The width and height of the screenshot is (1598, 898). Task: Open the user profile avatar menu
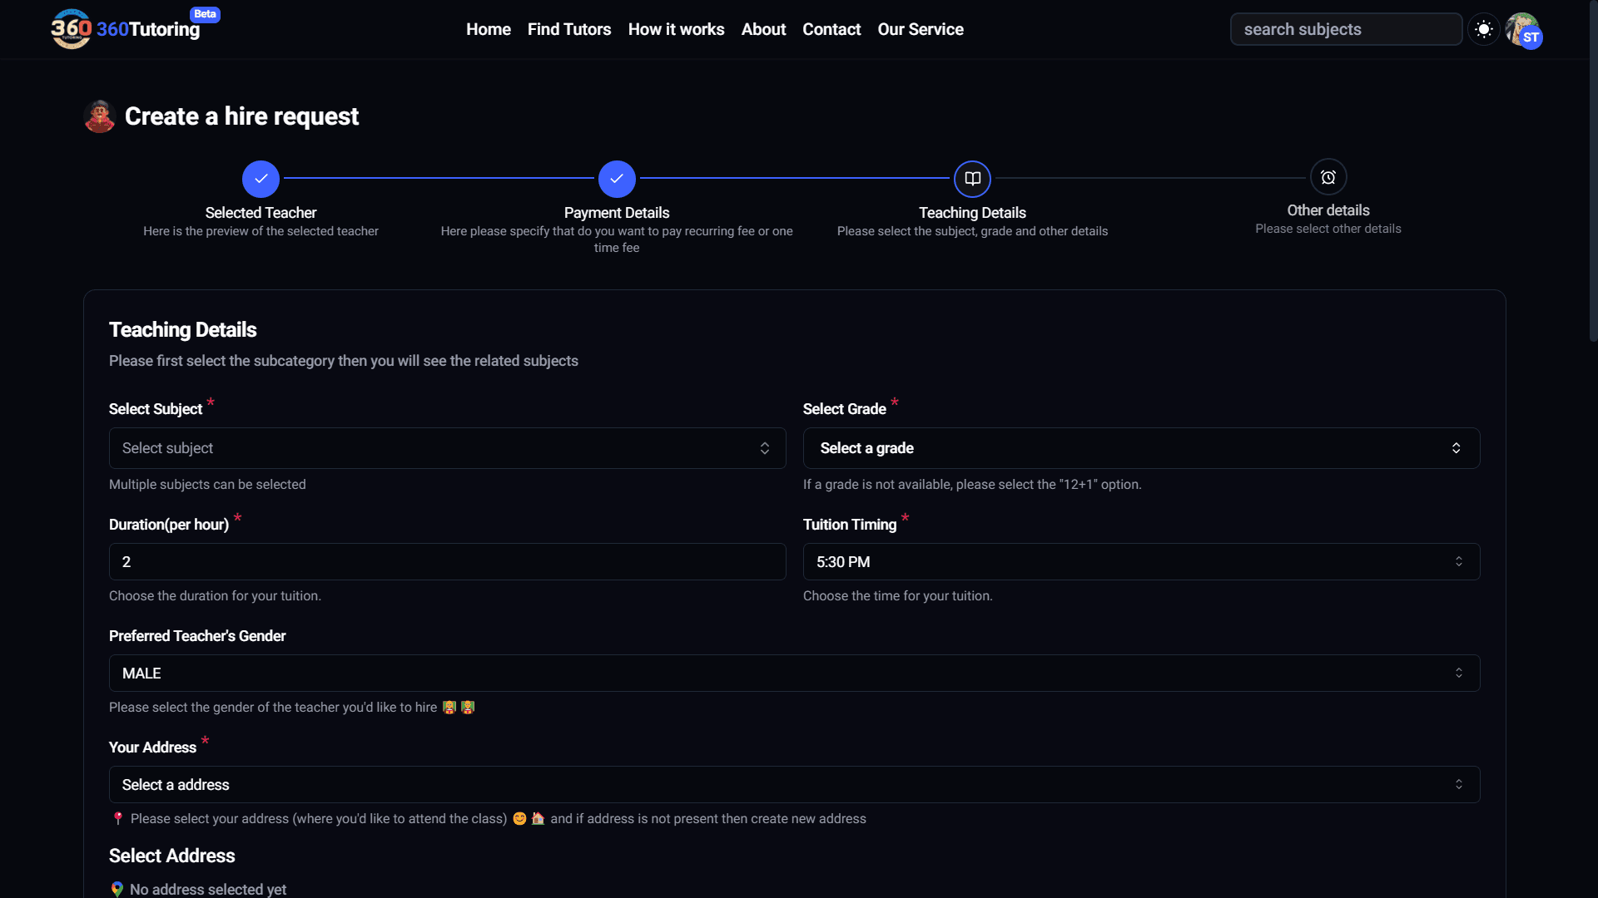[x=1523, y=30]
